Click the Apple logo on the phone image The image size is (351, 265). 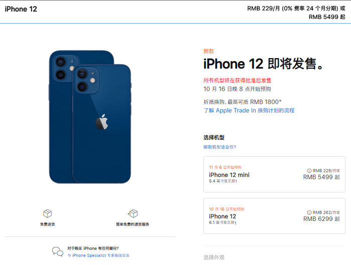coord(102,122)
